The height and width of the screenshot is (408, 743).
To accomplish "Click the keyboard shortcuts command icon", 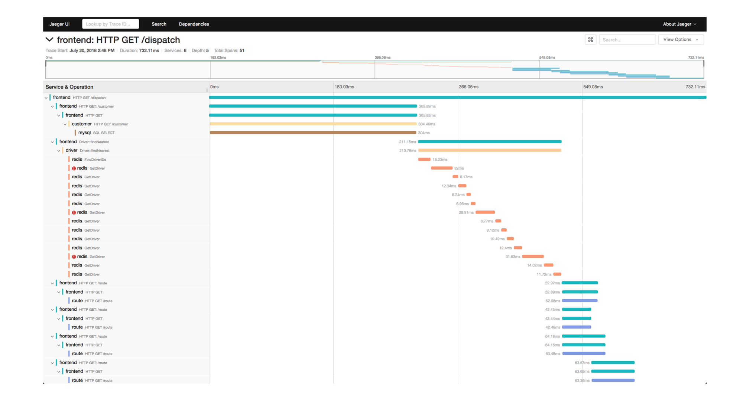I will (590, 39).
